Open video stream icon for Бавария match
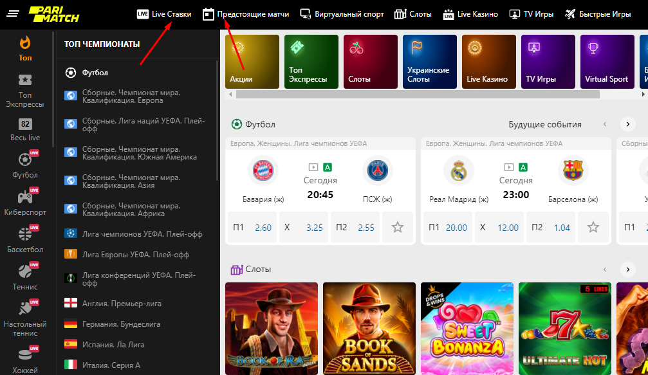The image size is (648, 375). tap(313, 167)
